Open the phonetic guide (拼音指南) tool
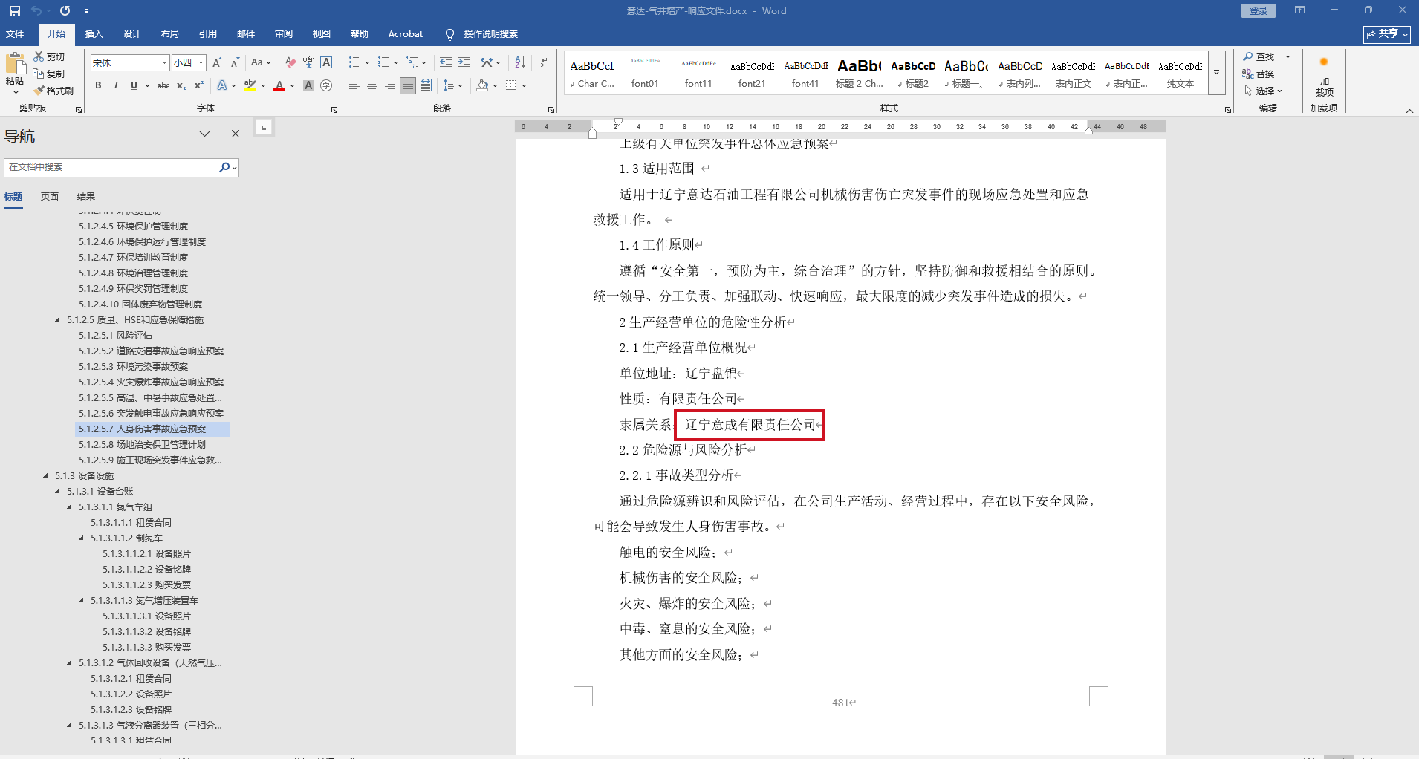 click(x=308, y=63)
